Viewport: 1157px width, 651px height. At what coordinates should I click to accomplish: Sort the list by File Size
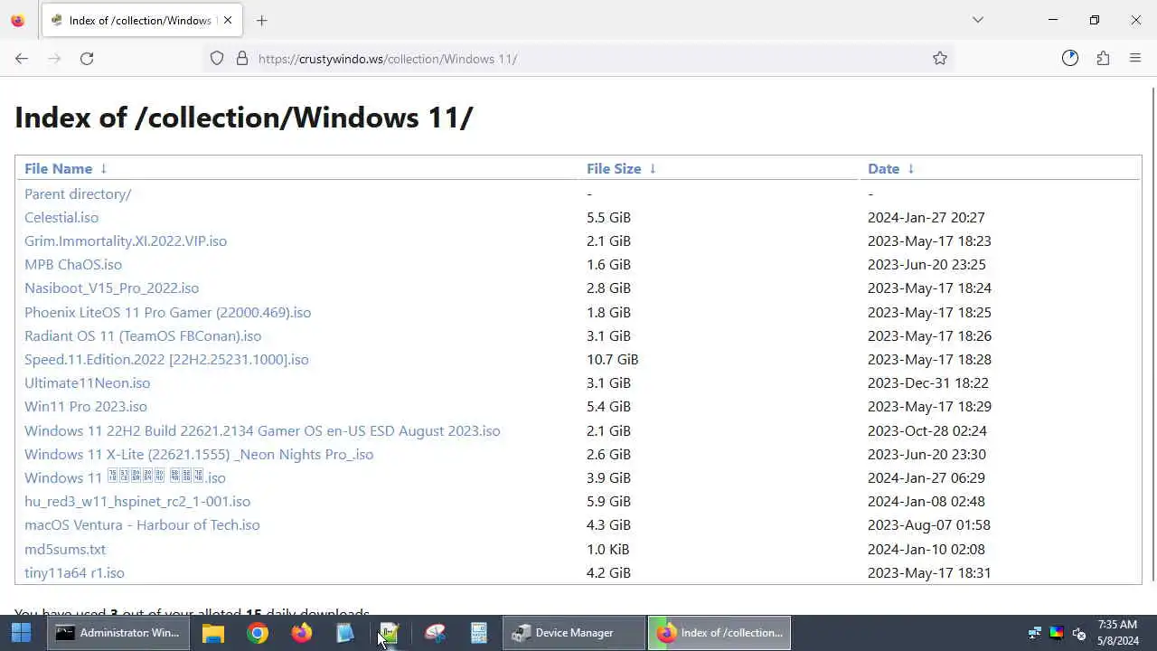point(614,169)
